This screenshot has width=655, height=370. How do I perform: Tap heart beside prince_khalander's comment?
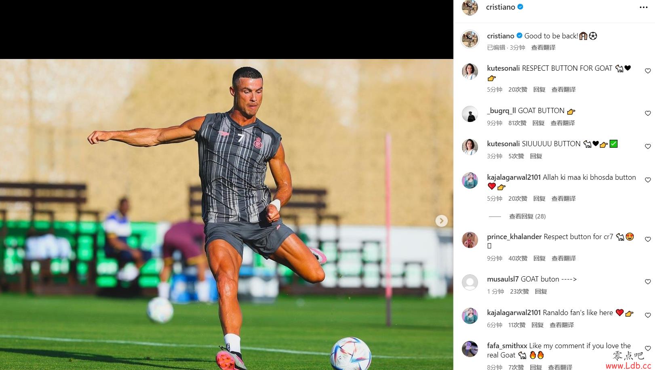(x=648, y=240)
